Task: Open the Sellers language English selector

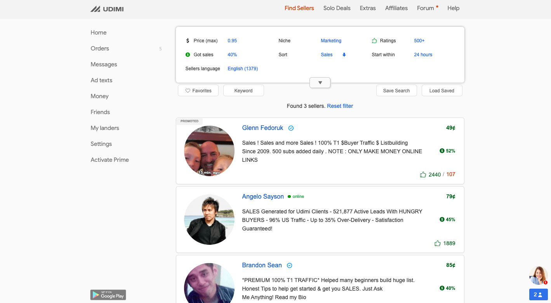Action: [x=243, y=69]
